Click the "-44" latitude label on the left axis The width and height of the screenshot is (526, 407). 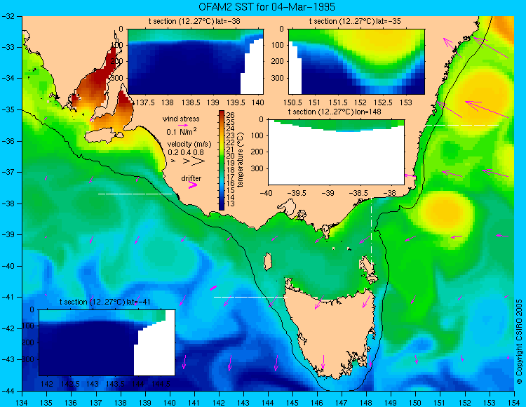click(x=8, y=391)
